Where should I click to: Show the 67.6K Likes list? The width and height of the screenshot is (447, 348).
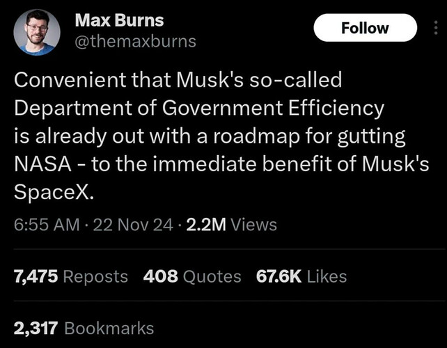click(x=301, y=276)
